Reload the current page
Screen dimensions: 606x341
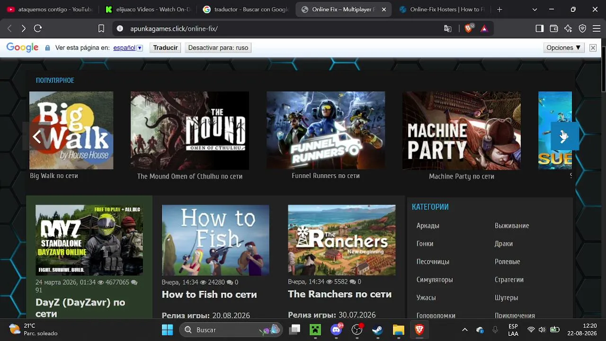tap(38, 28)
